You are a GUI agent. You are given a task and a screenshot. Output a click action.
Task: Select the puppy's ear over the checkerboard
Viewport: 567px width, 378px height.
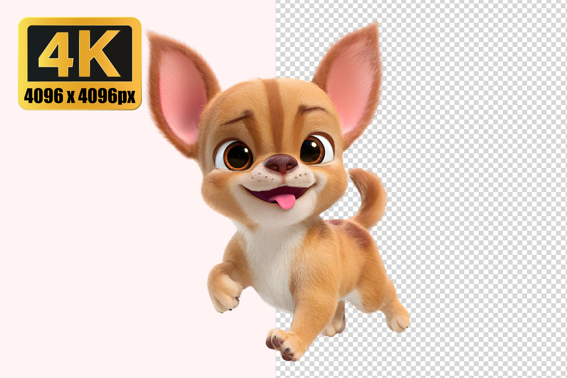point(350,81)
